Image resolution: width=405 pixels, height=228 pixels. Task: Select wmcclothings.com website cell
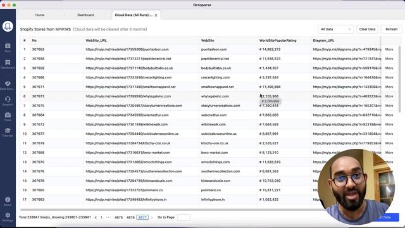(215, 162)
